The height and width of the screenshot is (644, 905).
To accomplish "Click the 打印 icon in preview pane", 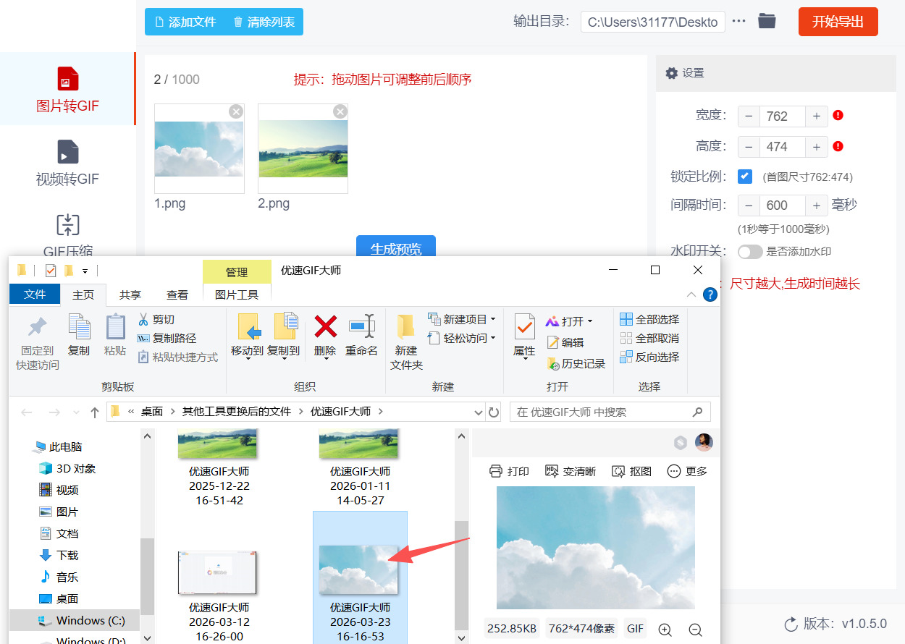I will (509, 470).
